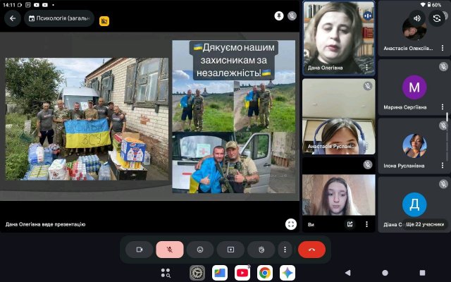The height and width of the screenshot is (282, 451).
Task: Tap 'Дана Олегівна веде презентацію' label
Action: click(45, 224)
